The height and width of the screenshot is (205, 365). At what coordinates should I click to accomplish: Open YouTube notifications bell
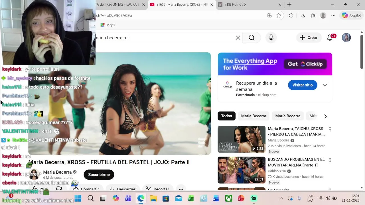[330, 38]
